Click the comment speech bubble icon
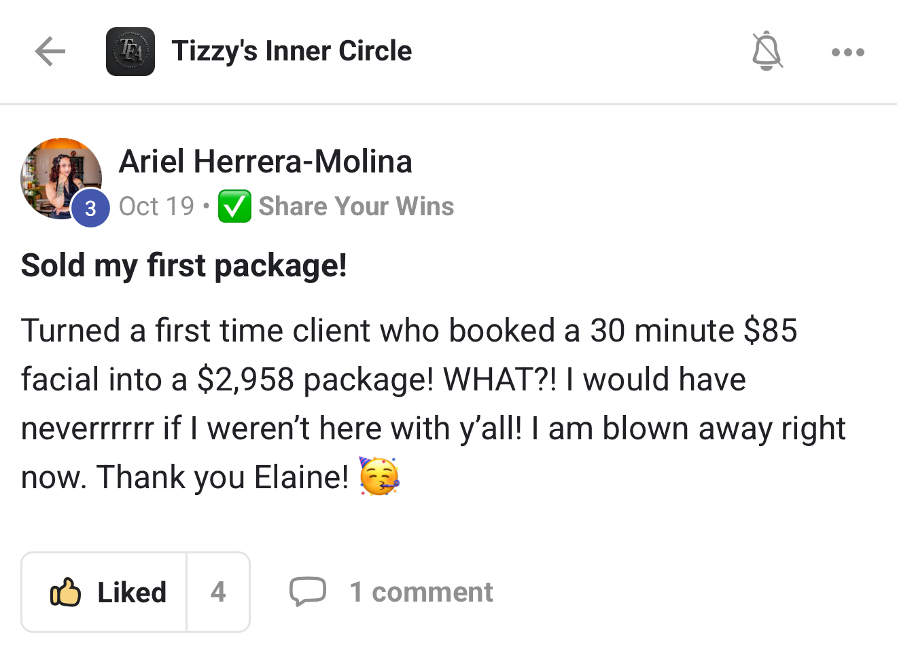Image resolution: width=897 pixels, height=660 pixels. (x=307, y=591)
